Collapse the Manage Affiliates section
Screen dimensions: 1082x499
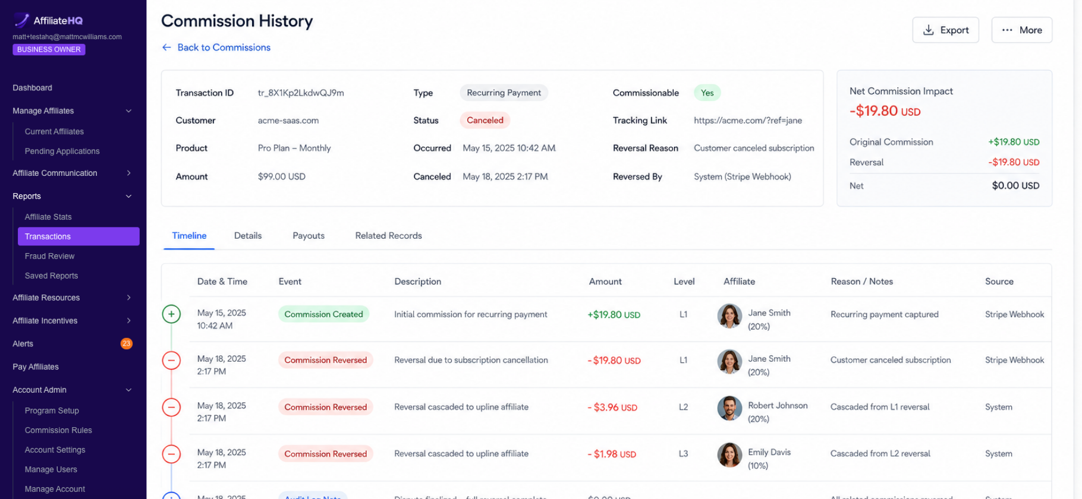point(128,111)
